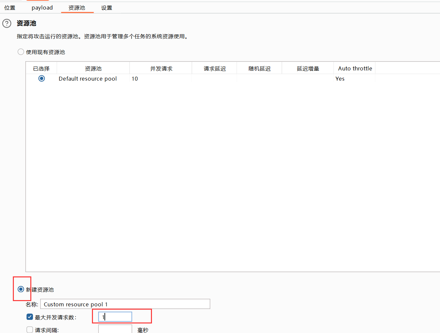Select the 使用现有资源池 radio option
Viewport: 440px width, 333px height.
[x=21, y=52]
